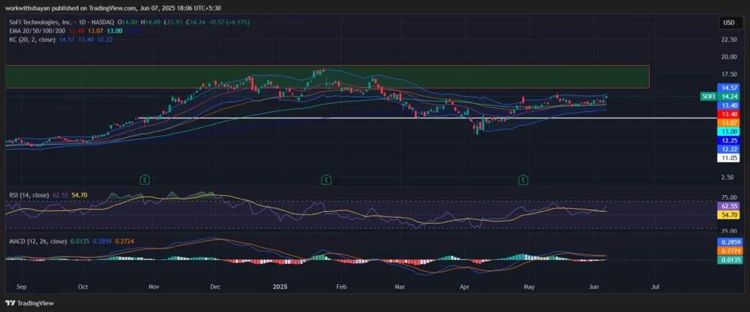Click the Mar label on time axis
750x312 pixels.
point(400,287)
